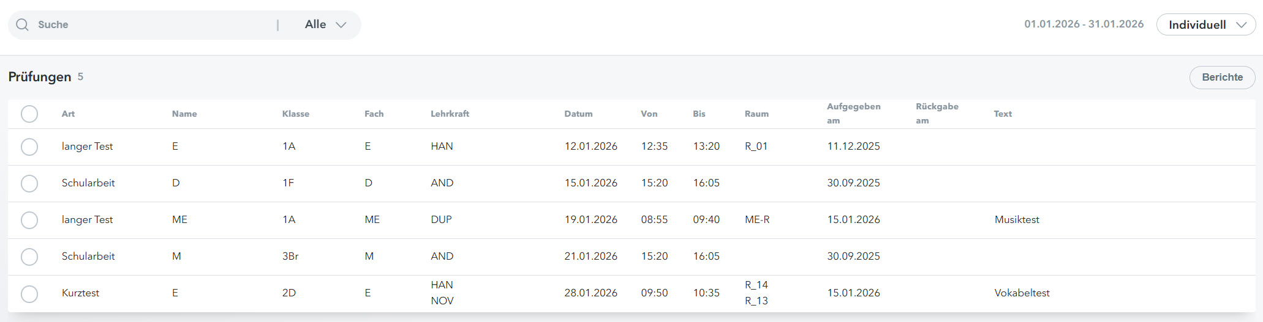Viewport: 1263px width, 322px height.
Task: Click the Aufgegeben am column header
Action: coord(853,114)
